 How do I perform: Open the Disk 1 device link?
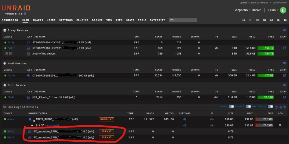click(11, 48)
